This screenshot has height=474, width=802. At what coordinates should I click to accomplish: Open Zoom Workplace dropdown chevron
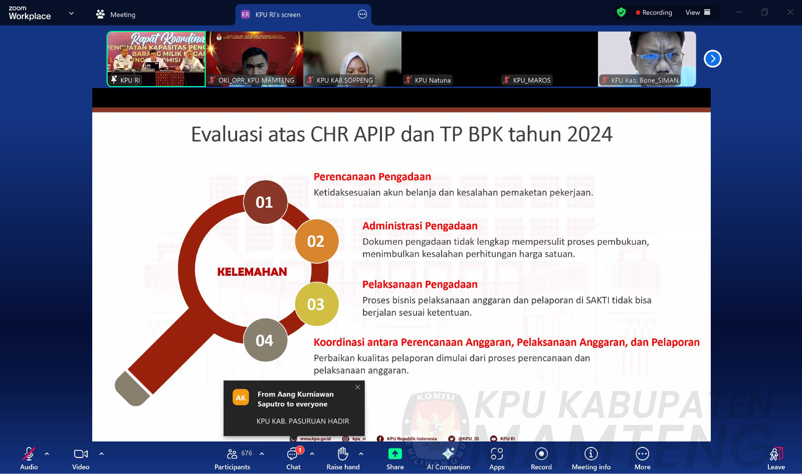(x=71, y=14)
